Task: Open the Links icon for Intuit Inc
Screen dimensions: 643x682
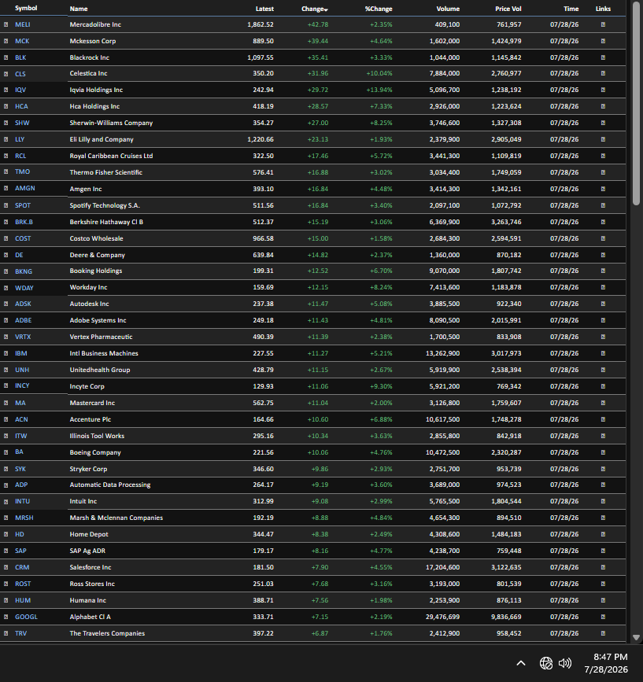Action: tap(603, 502)
